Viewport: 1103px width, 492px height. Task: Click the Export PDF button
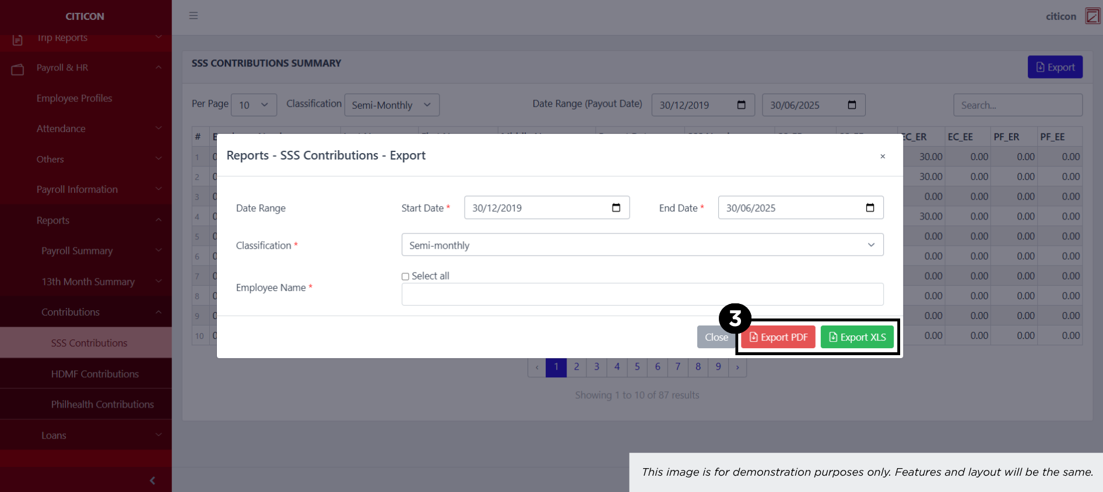coord(778,337)
